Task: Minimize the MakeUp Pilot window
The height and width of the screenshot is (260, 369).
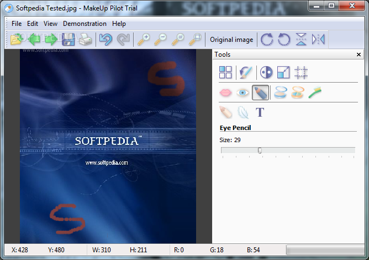Action: point(317,6)
